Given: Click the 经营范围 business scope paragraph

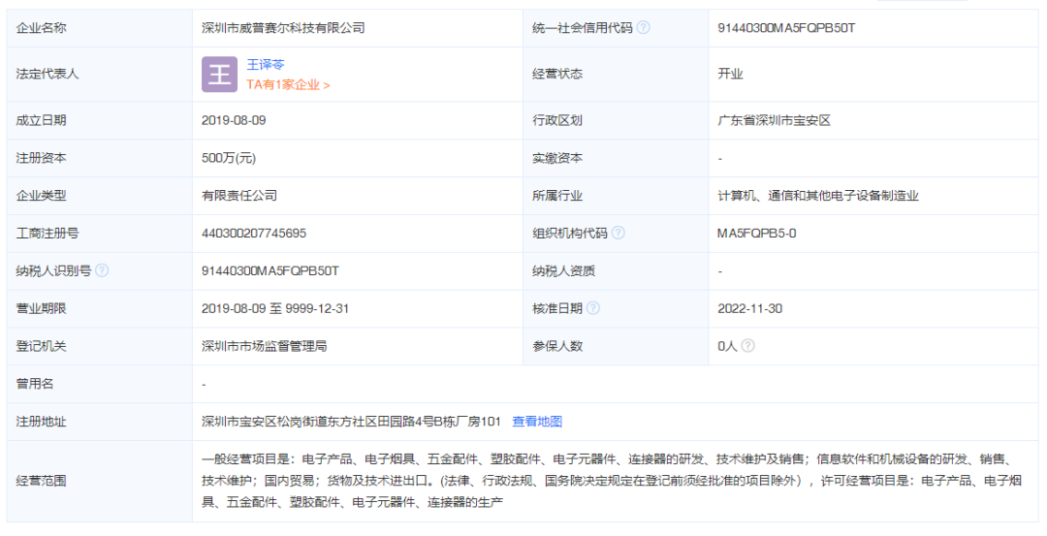Looking at the screenshot, I should pyautogui.click(x=612, y=481).
